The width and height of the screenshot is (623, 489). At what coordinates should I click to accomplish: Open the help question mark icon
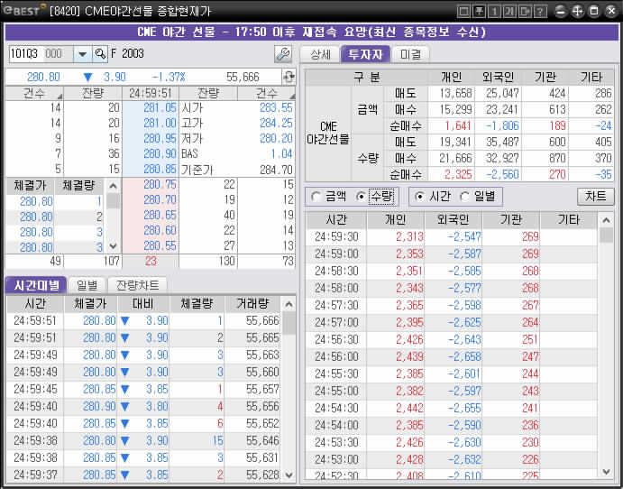[x=539, y=11]
